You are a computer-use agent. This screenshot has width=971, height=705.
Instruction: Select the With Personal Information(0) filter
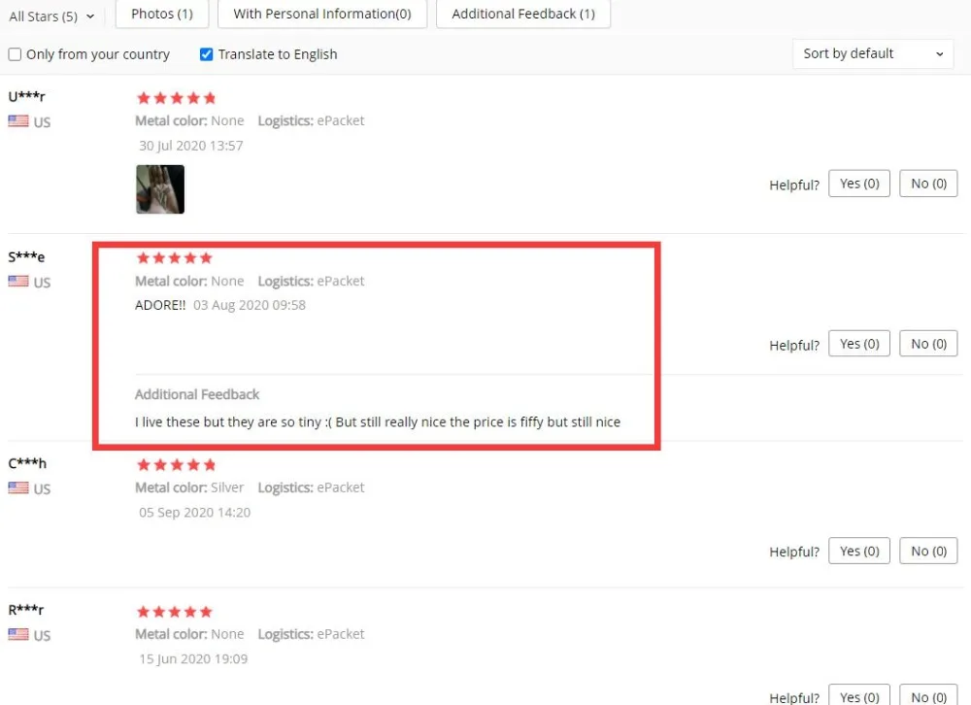click(x=322, y=14)
